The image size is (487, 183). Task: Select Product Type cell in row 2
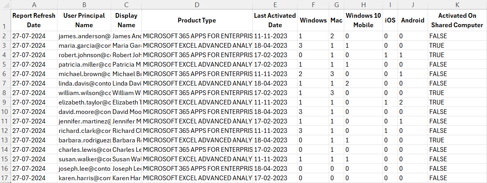pos(197,36)
